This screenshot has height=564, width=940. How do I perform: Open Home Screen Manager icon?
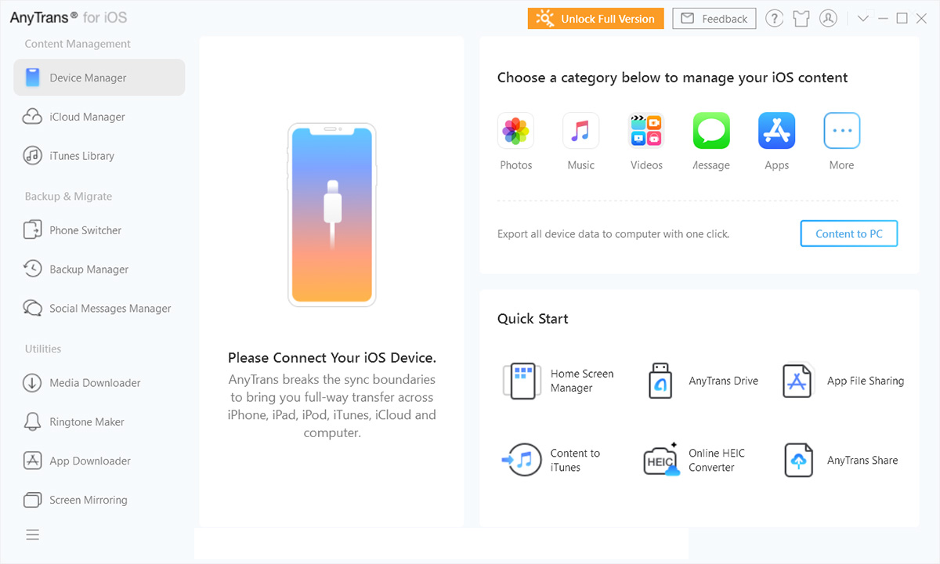(522, 381)
